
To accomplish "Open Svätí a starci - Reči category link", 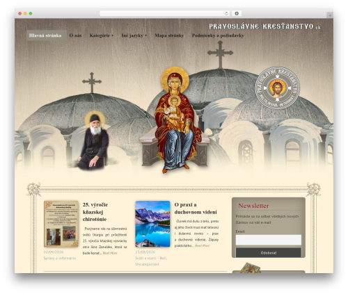I will coord(151,258).
